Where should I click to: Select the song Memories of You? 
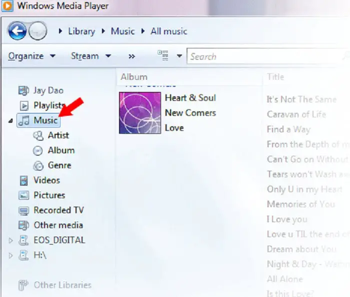[301, 204]
